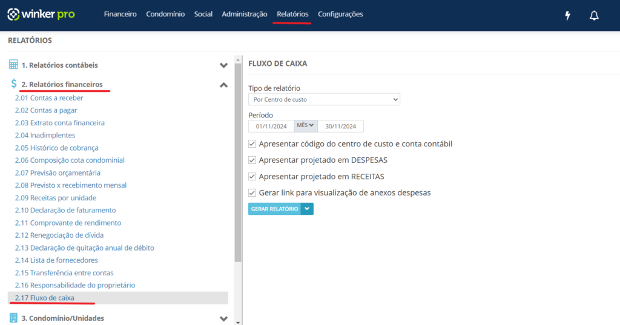Viewport: 620px width, 325px height.
Task: Open report 2.02 Contas a pagar
Action: coord(46,110)
